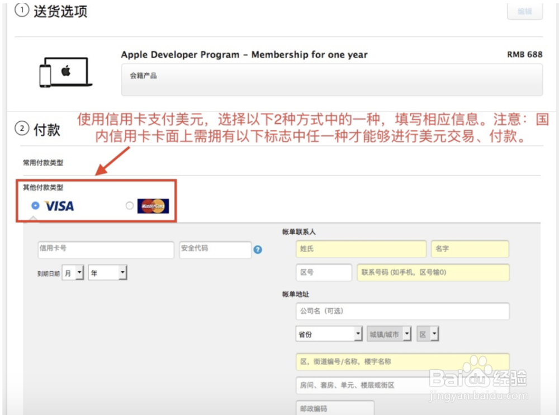Screen dimensions: 559x415
Task: Open the 城镇/城市 city dropdown
Action: [389, 334]
